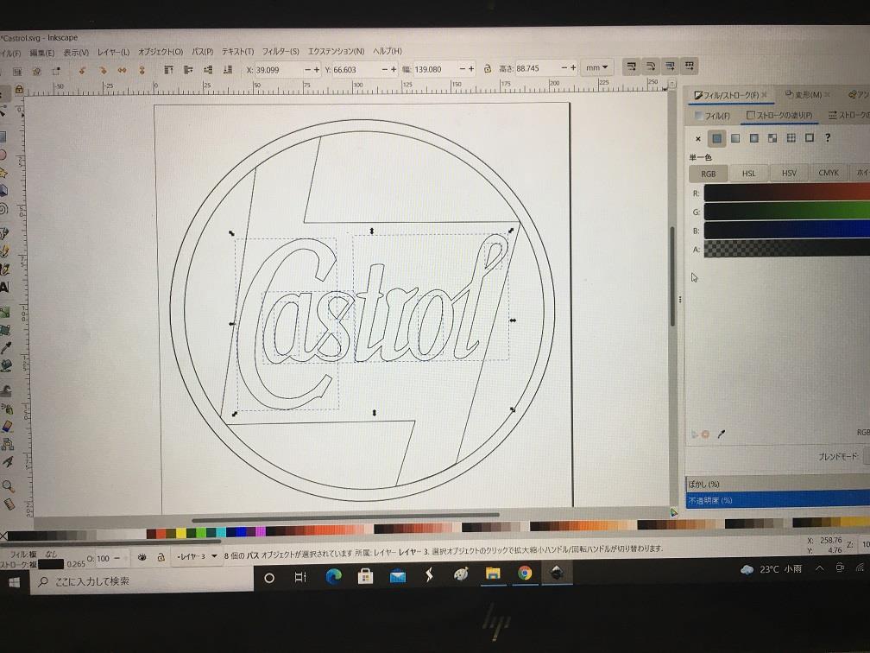Click the 不透明度(%) opacity bar

[x=779, y=500]
